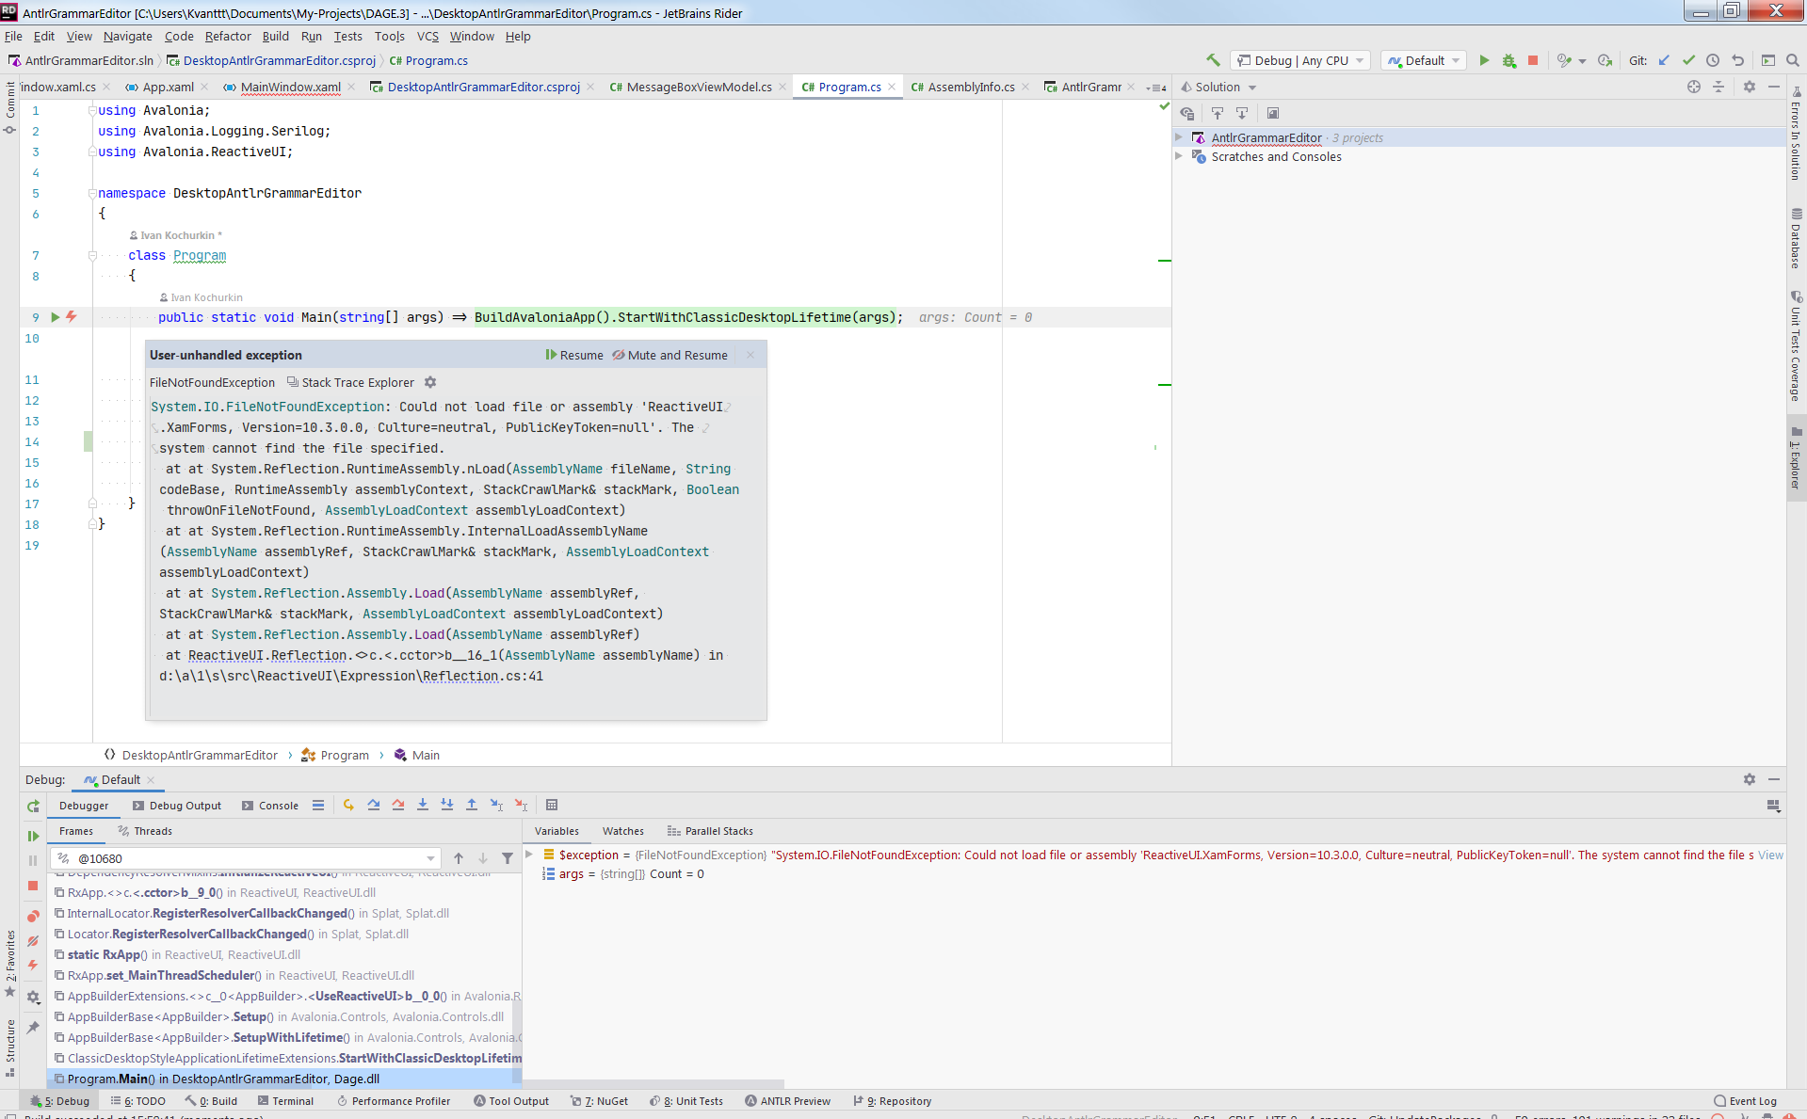
Task: Expand the AntlrGrammarEditor solution node
Action: (1178, 137)
